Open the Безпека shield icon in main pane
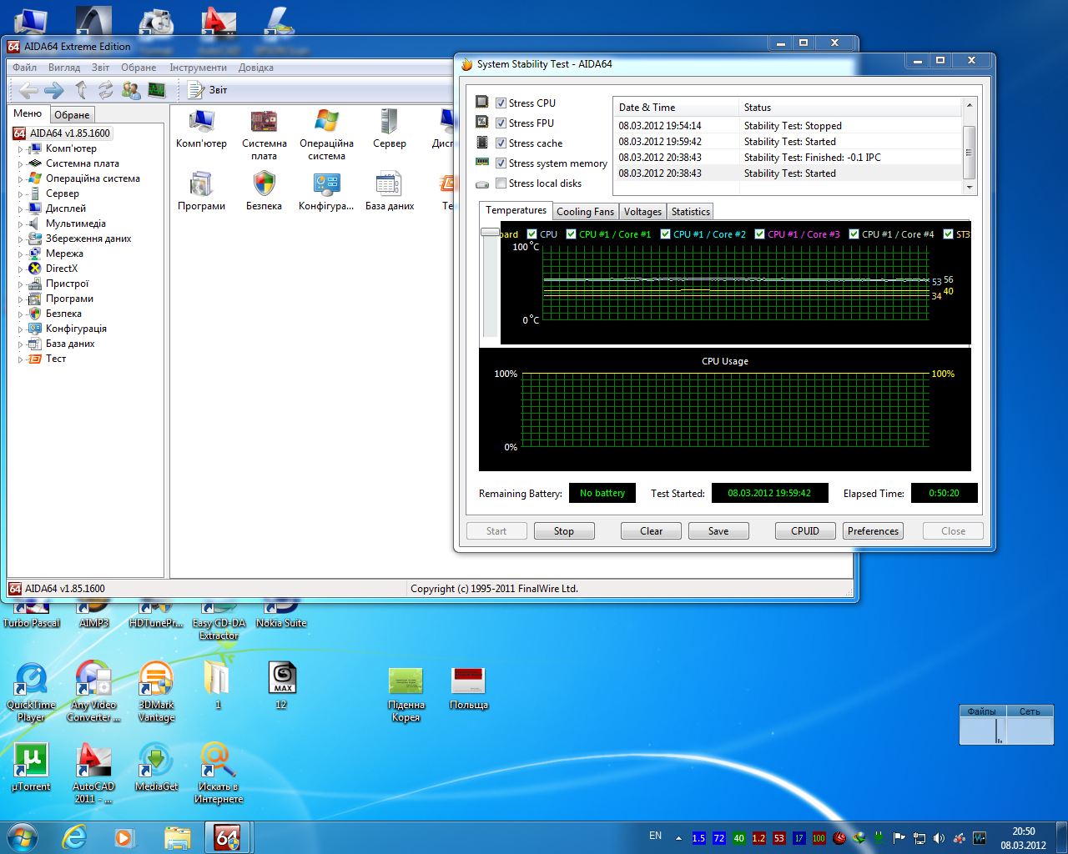 (x=264, y=192)
